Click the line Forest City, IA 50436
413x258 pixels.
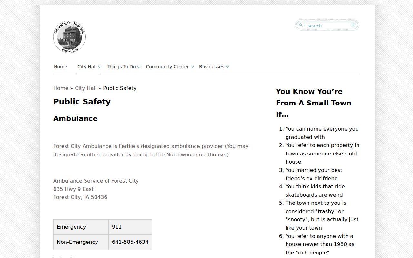(x=80, y=197)
